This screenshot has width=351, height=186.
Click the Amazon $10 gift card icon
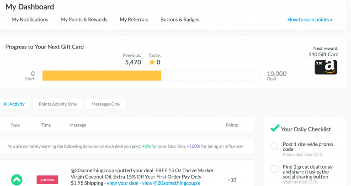(x=325, y=67)
